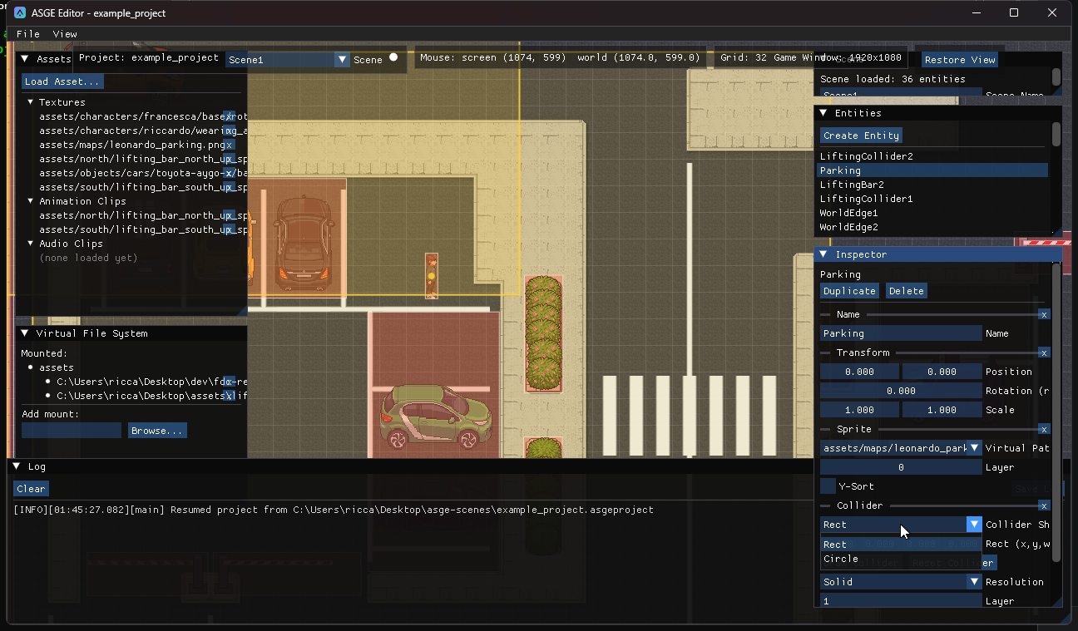1078x631 pixels.
Task: Open the sprite Virtual Path dropdown
Action: (901, 448)
